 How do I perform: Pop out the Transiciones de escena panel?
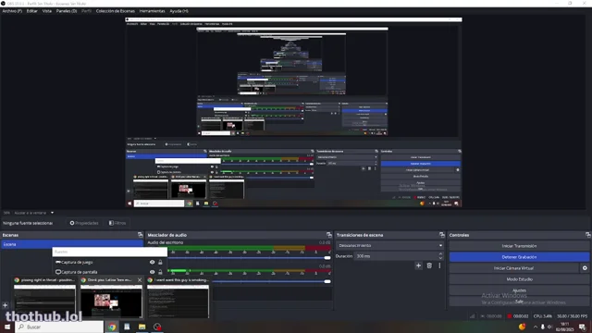tap(442, 235)
